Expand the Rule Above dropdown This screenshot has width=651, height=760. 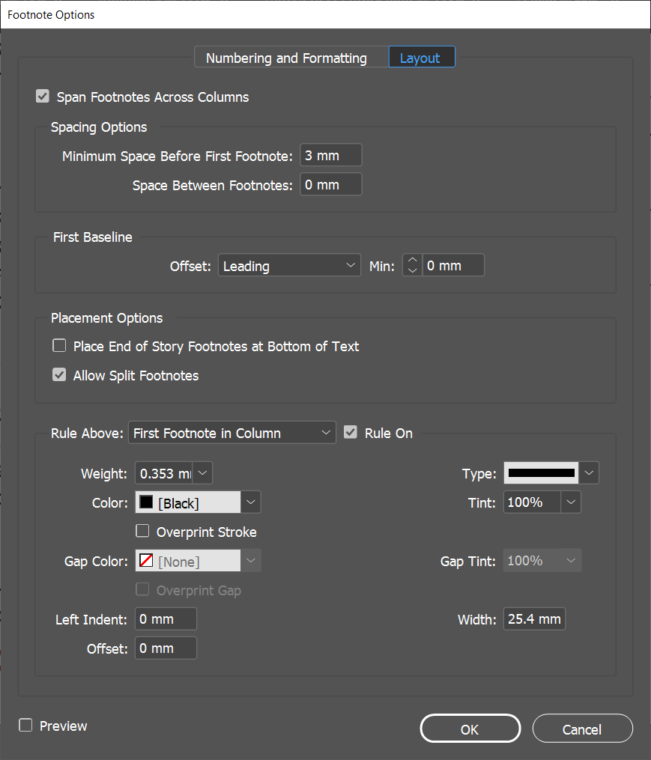232,433
